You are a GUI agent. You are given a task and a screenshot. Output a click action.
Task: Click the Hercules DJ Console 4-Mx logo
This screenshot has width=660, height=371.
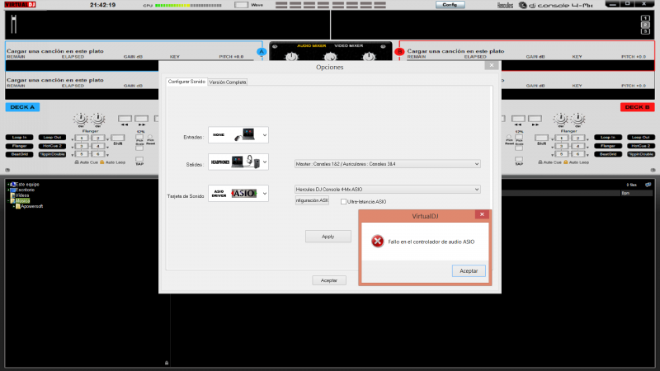tap(544, 5)
